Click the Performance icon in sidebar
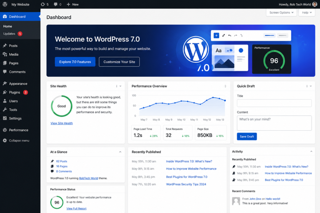The width and height of the screenshot is (320, 213). tap(5, 130)
